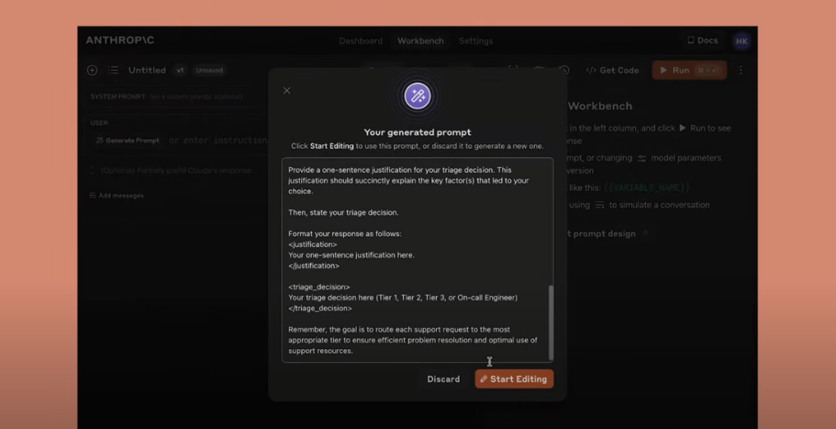Screen dimensions: 836x429
Task: Click the Generate Prompt button
Action: click(127, 141)
